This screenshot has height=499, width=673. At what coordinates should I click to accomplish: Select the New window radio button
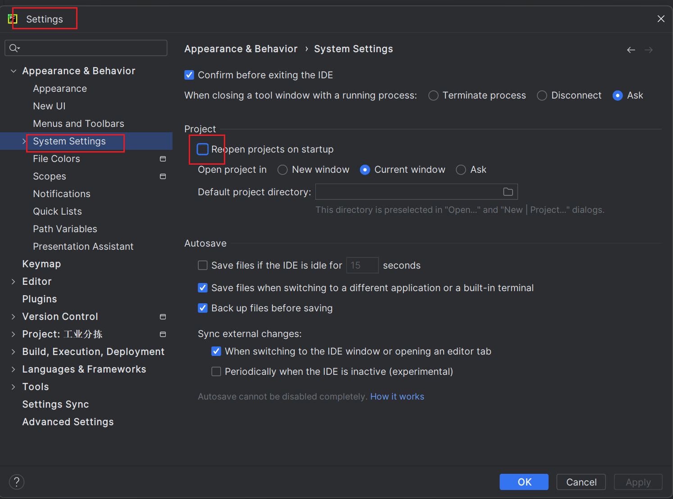(x=282, y=170)
